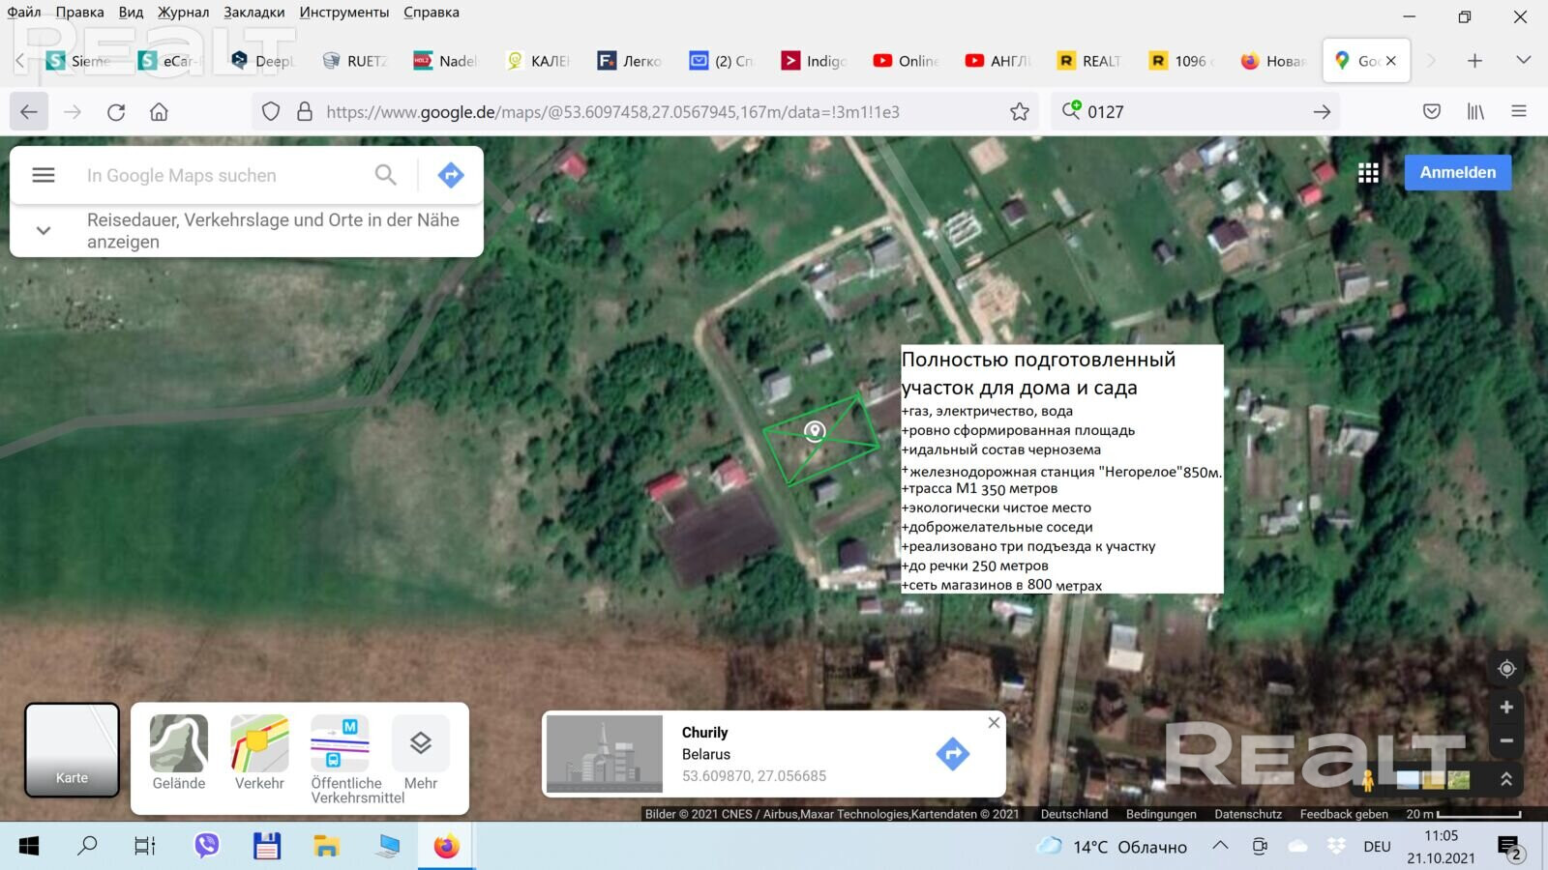
Task: Open route directions from search bar
Action: point(451,175)
